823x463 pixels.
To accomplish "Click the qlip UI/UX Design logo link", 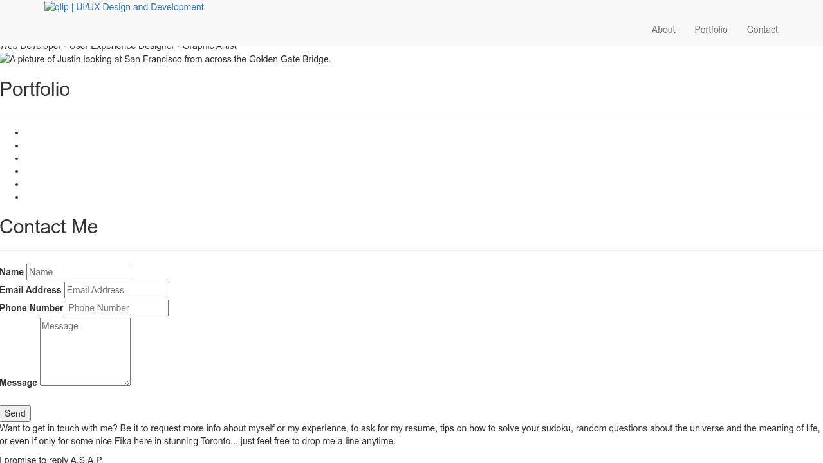I will [x=124, y=8].
